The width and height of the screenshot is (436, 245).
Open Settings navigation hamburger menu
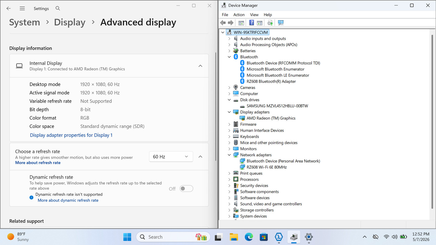point(22,8)
